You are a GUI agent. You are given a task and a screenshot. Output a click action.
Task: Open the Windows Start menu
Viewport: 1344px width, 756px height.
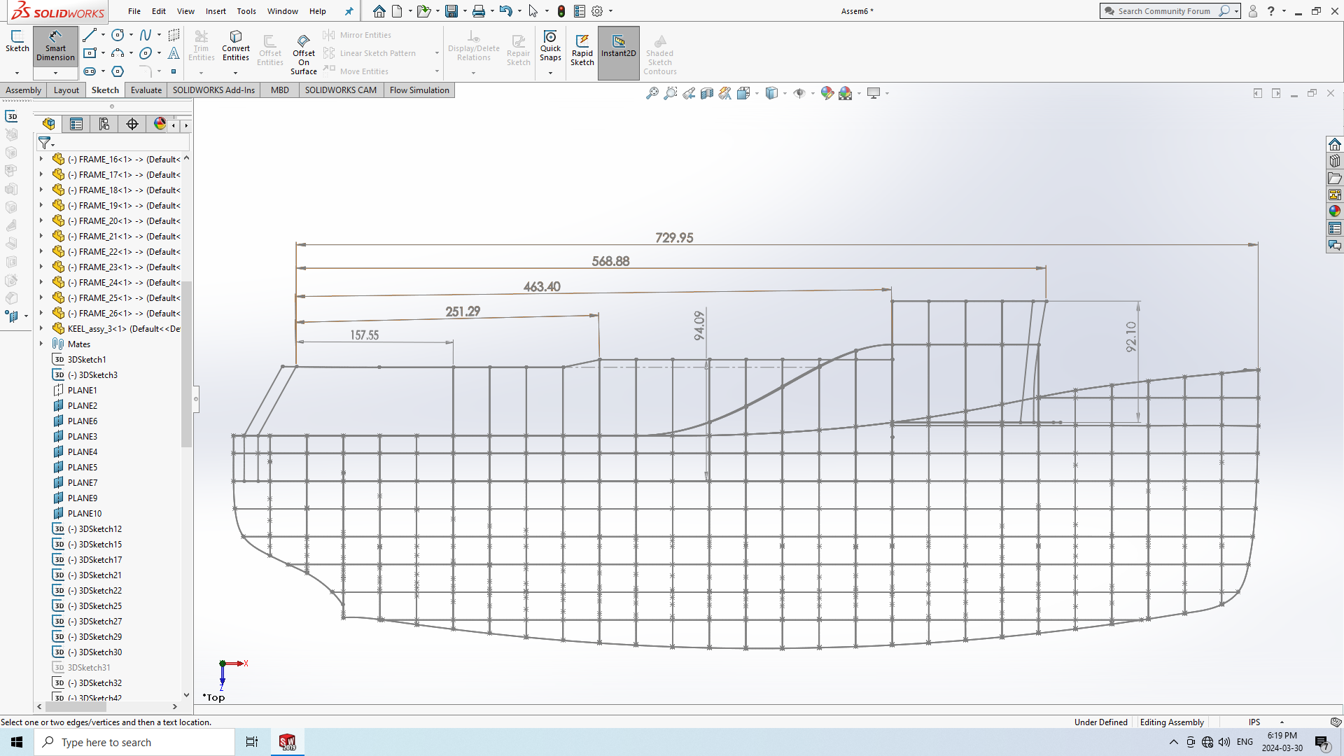click(x=17, y=742)
